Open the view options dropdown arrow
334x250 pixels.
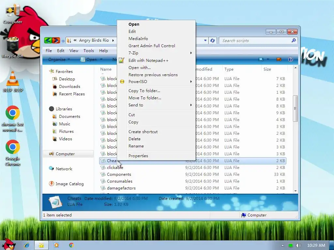268,59
